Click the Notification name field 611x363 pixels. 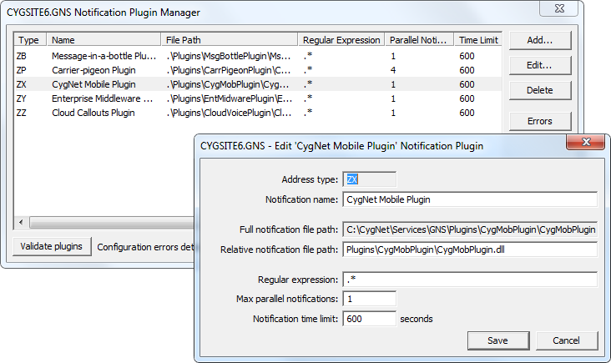(x=470, y=199)
